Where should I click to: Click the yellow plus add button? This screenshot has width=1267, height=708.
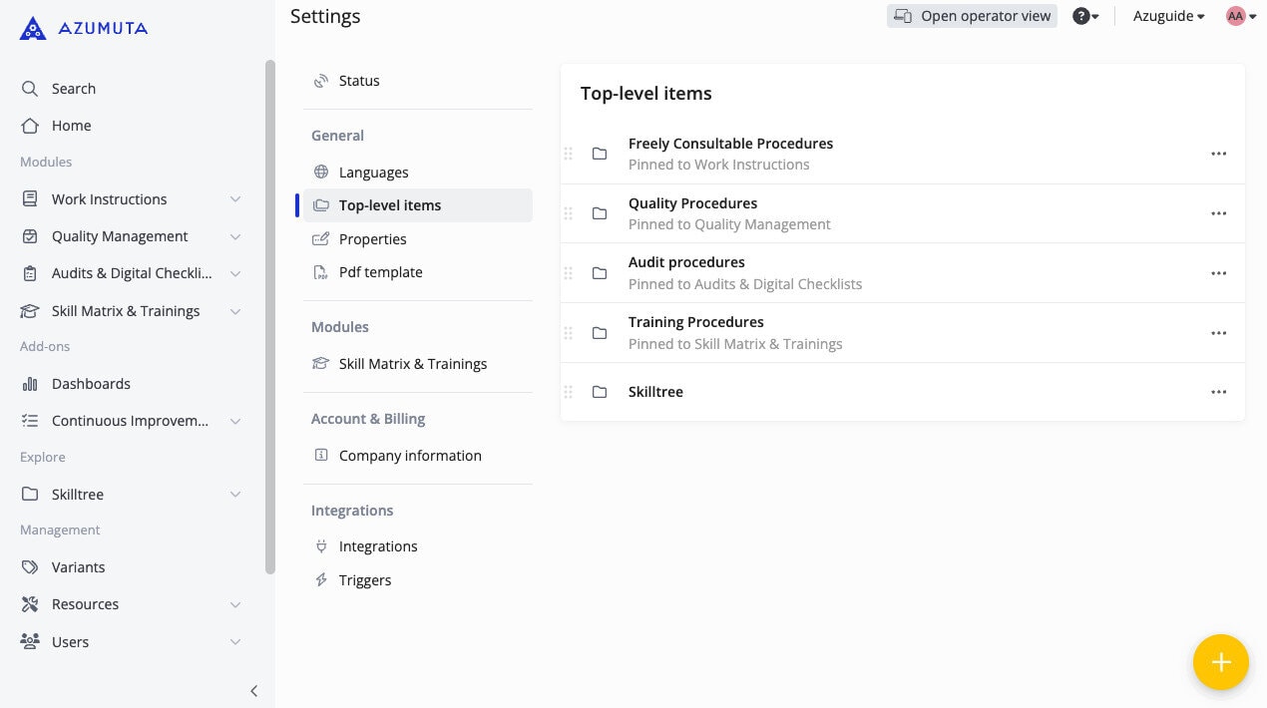[1220, 662]
